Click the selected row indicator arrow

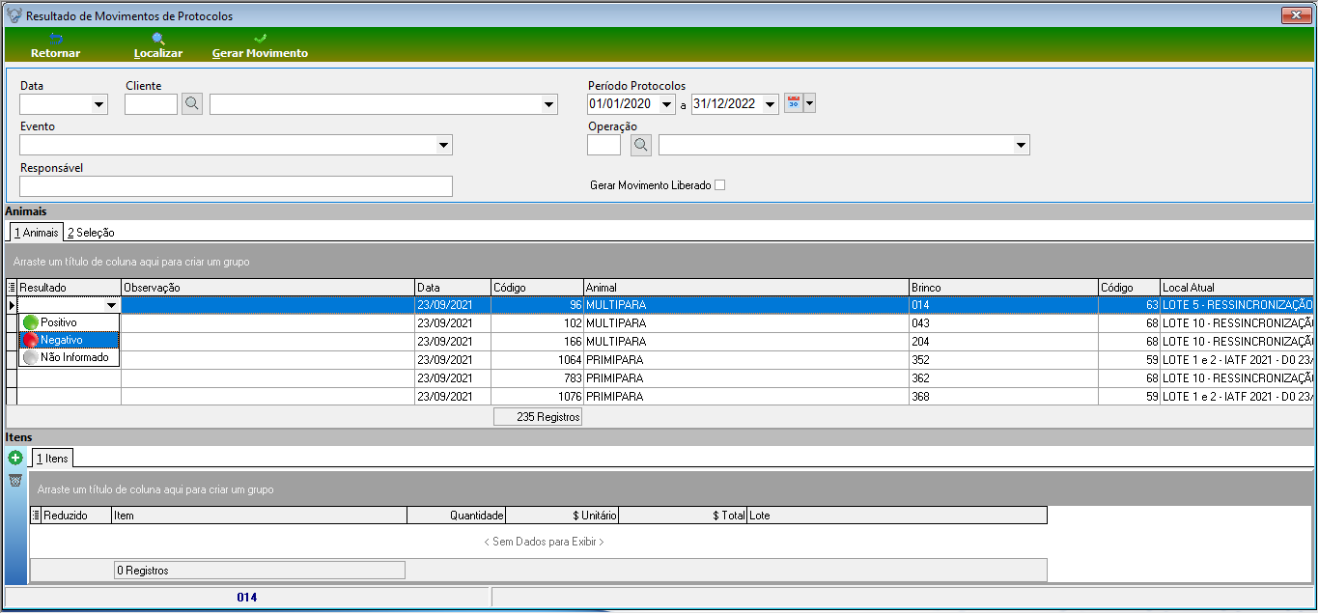(12, 305)
